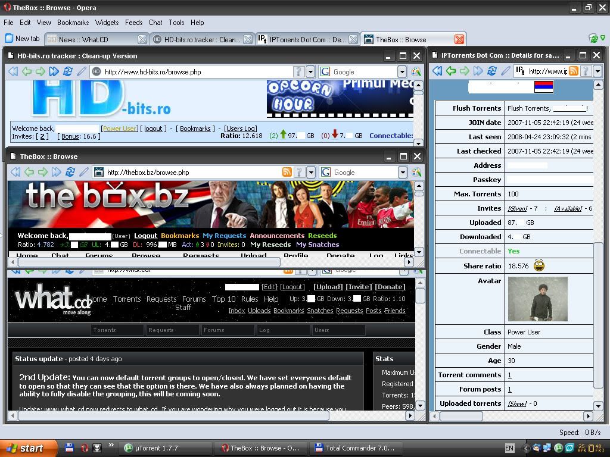Click Fast Forward in the IPTorrents window
This screenshot has width=610, height=457.
[478, 71]
